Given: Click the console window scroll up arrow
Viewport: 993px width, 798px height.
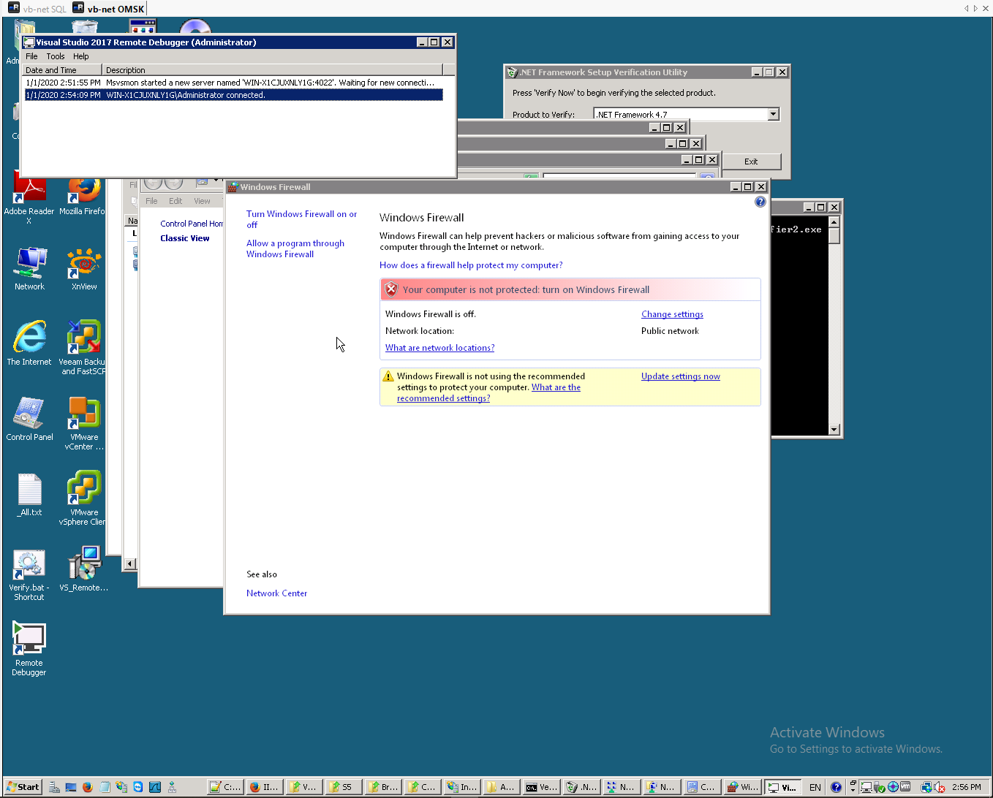Looking at the screenshot, I should point(834,221).
